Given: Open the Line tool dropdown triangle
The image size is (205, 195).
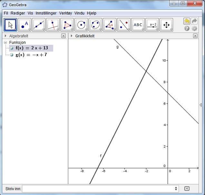Looking at the screenshot, I should pos(44,30).
